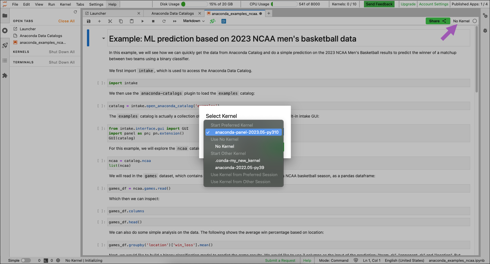Click Close All open tabs
The width and height of the screenshot is (490, 264).
pyautogui.click(x=67, y=21)
